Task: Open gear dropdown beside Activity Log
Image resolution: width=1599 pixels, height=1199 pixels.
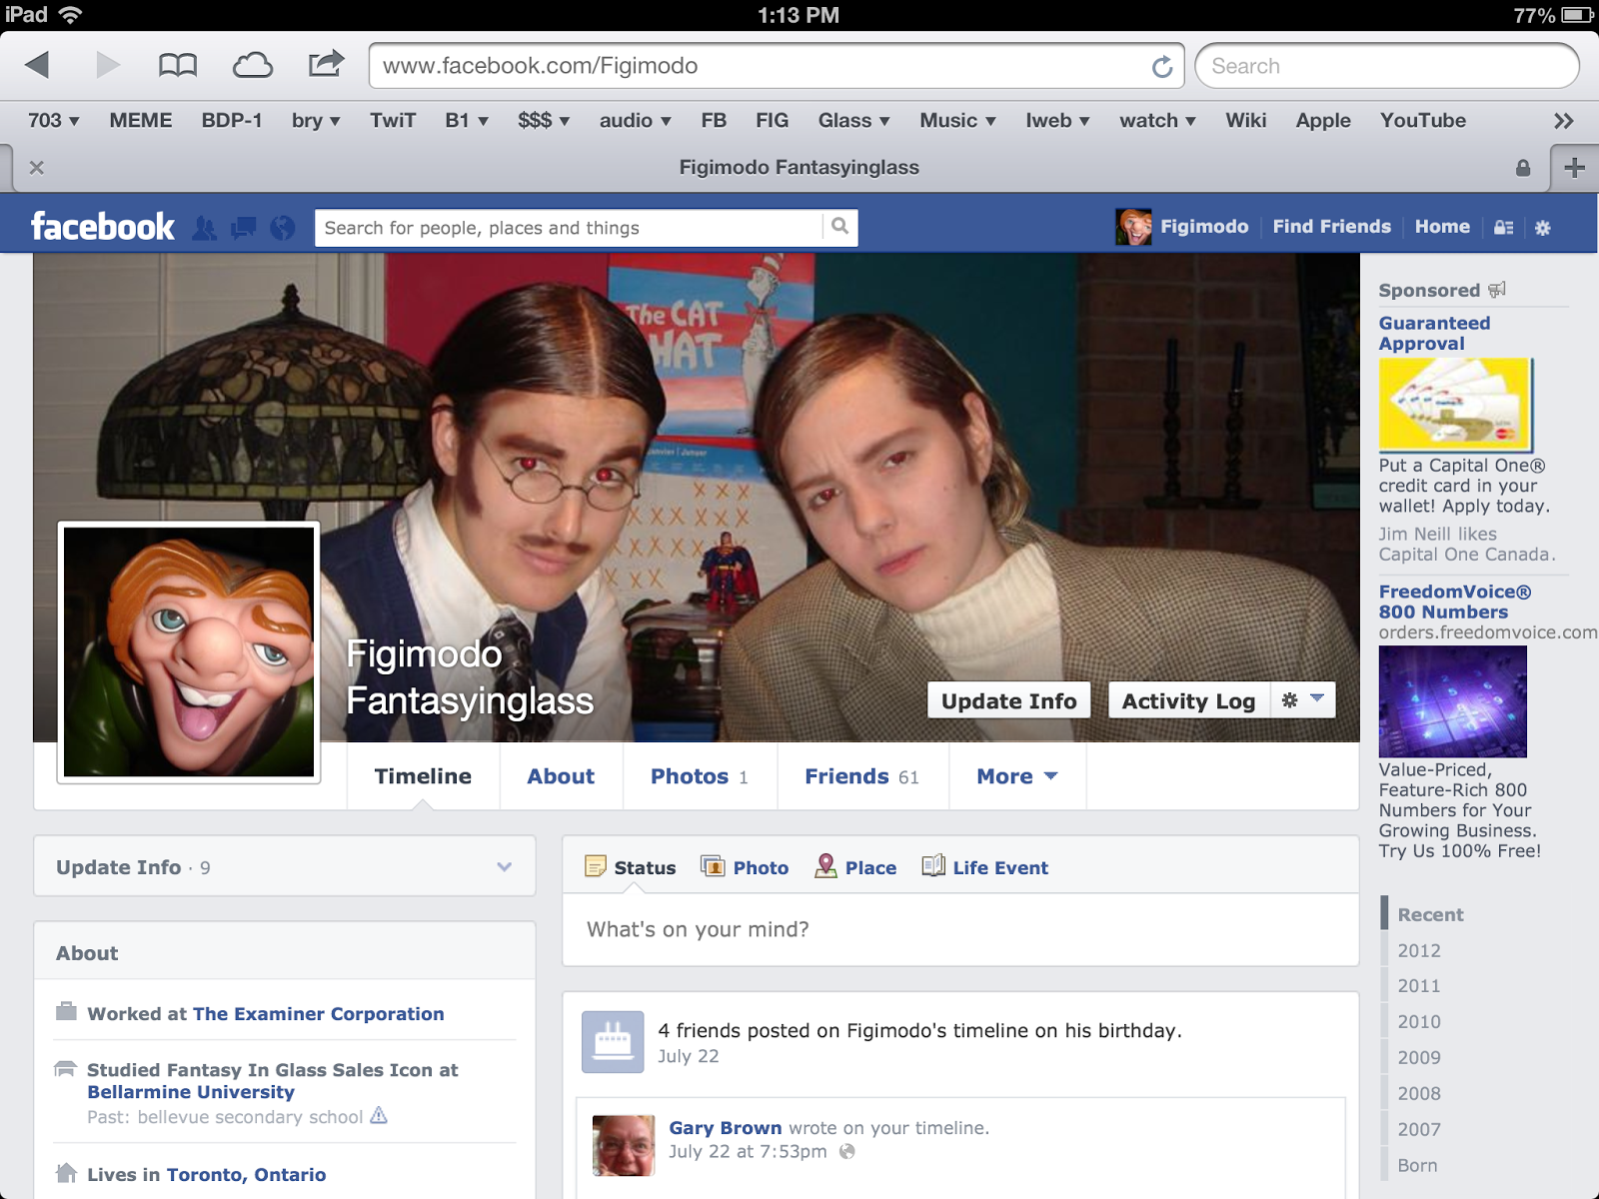Action: pos(1303,700)
